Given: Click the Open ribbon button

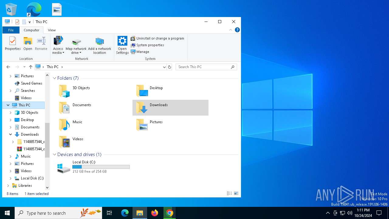Looking at the screenshot, I should (28, 43).
